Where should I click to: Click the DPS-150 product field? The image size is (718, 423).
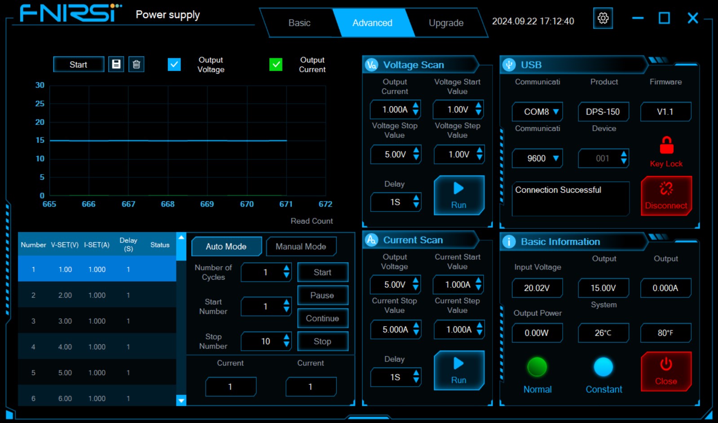[x=603, y=112]
